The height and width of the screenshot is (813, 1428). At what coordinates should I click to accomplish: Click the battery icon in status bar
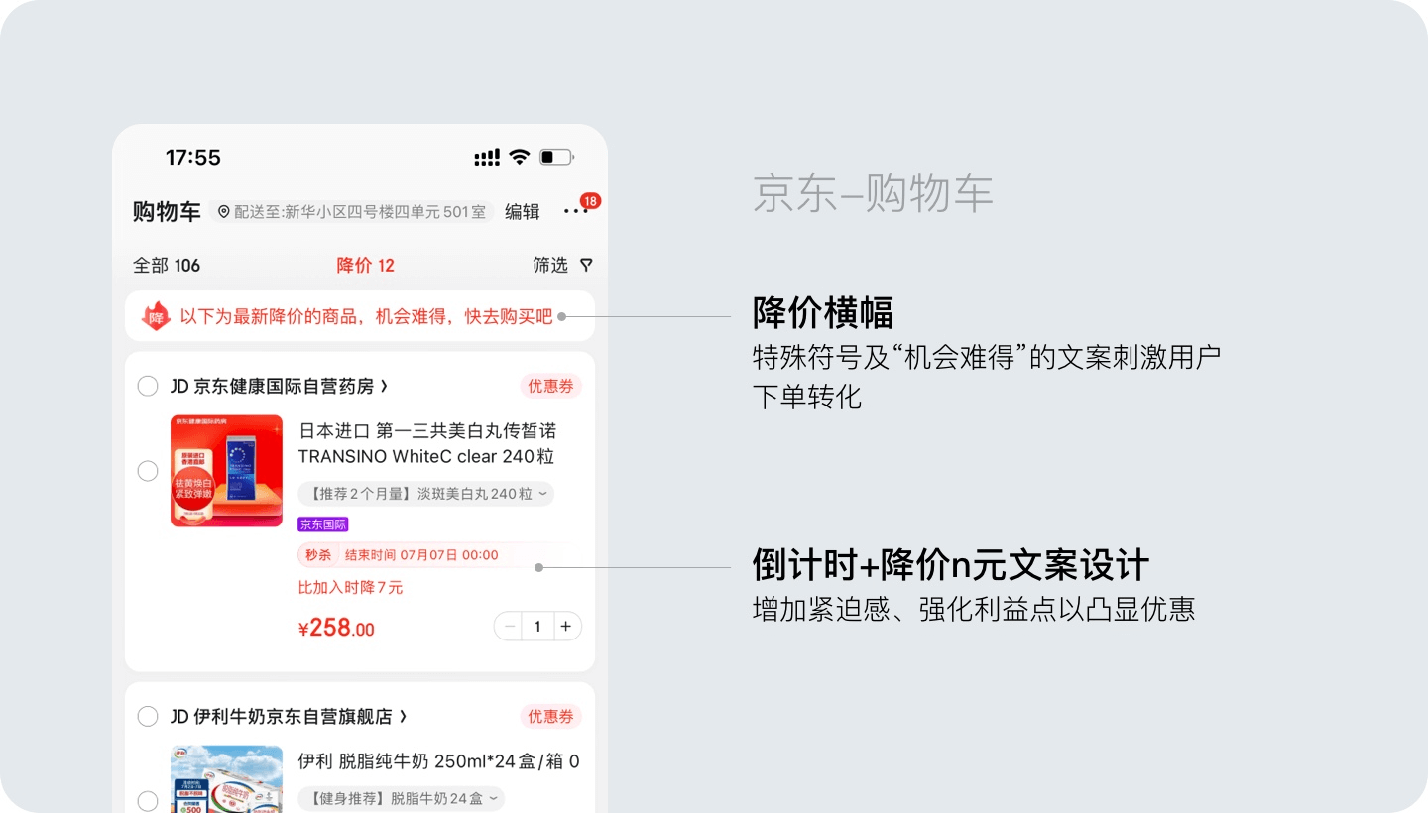pyautogui.click(x=556, y=157)
